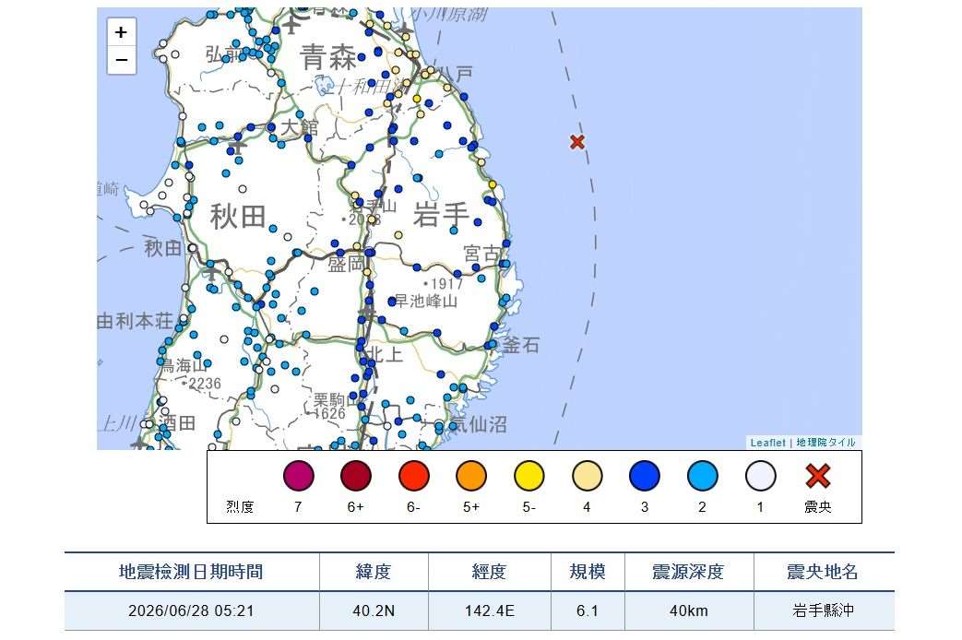
Task: Select the 40km depth cell
Action: [x=688, y=611]
